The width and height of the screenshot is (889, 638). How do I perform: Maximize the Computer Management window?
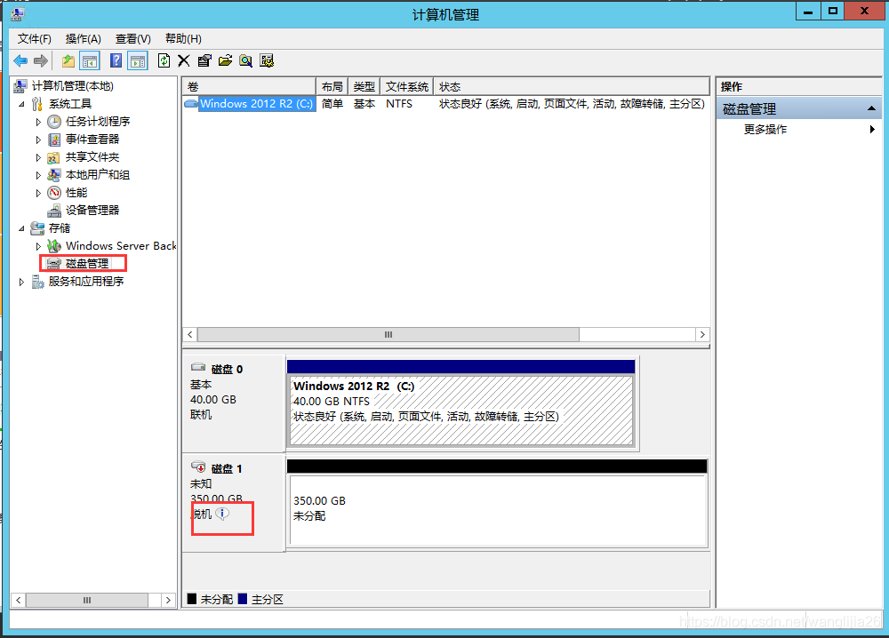pos(833,12)
